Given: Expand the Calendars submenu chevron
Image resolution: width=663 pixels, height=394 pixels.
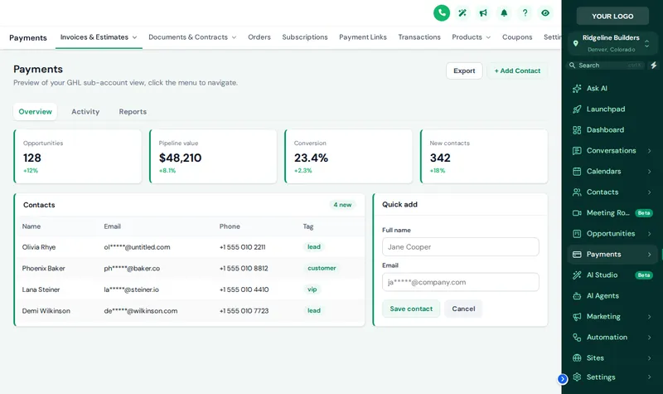Looking at the screenshot, I should (x=649, y=172).
